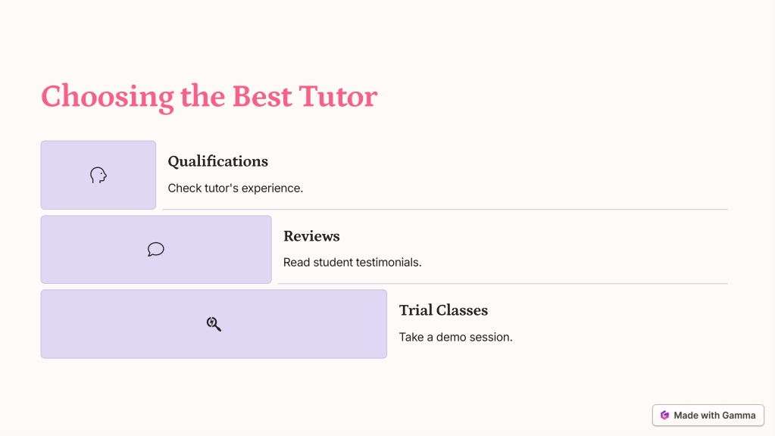Click the Gamma text in badge

tap(739, 416)
